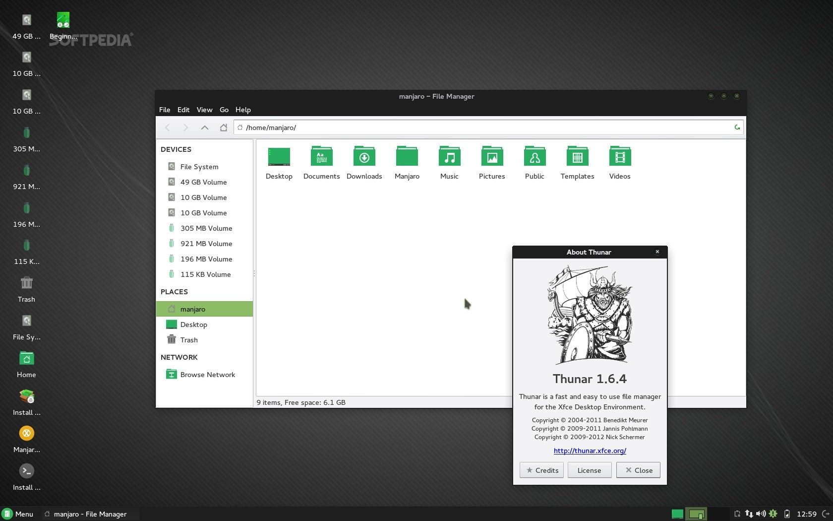The width and height of the screenshot is (833, 521).
Task: Click inside the /home/manjaro/ path bar
Action: tap(397, 128)
